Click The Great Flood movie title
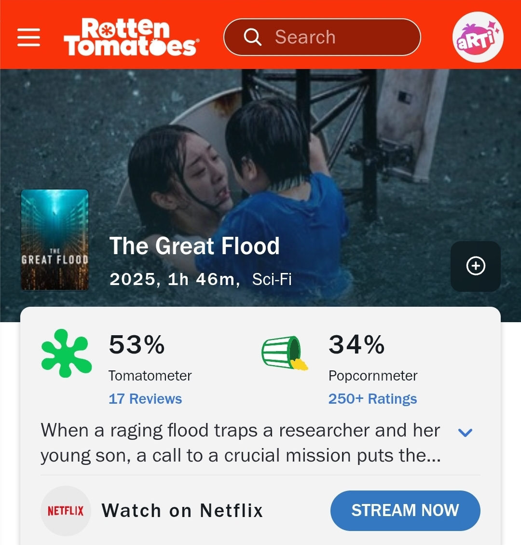The height and width of the screenshot is (545, 521). point(194,246)
